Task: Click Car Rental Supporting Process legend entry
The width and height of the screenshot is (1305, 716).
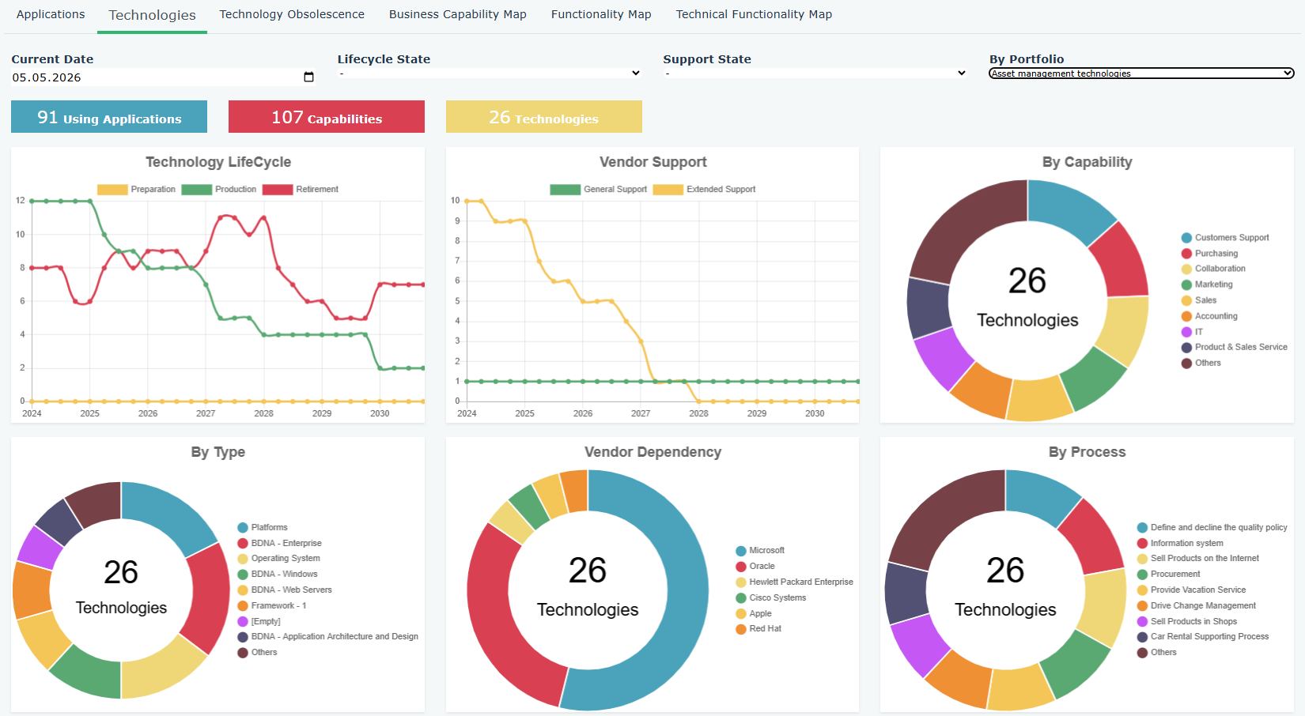Action: 1203,636
